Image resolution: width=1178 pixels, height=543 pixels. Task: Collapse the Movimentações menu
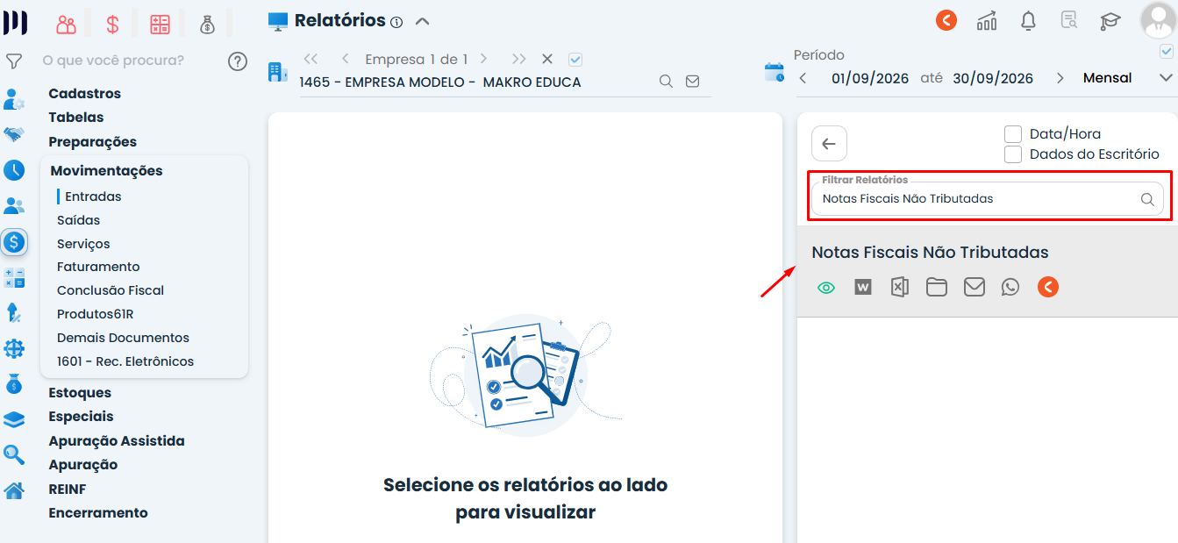[106, 171]
